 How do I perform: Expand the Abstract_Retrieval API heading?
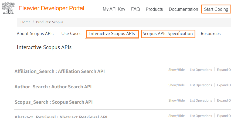pos(61,117)
